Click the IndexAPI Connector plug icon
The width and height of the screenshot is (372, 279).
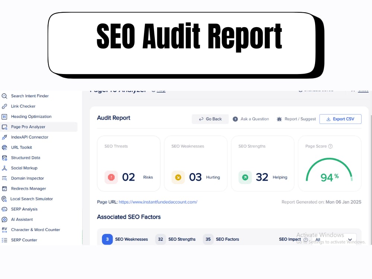tap(4, 137)
